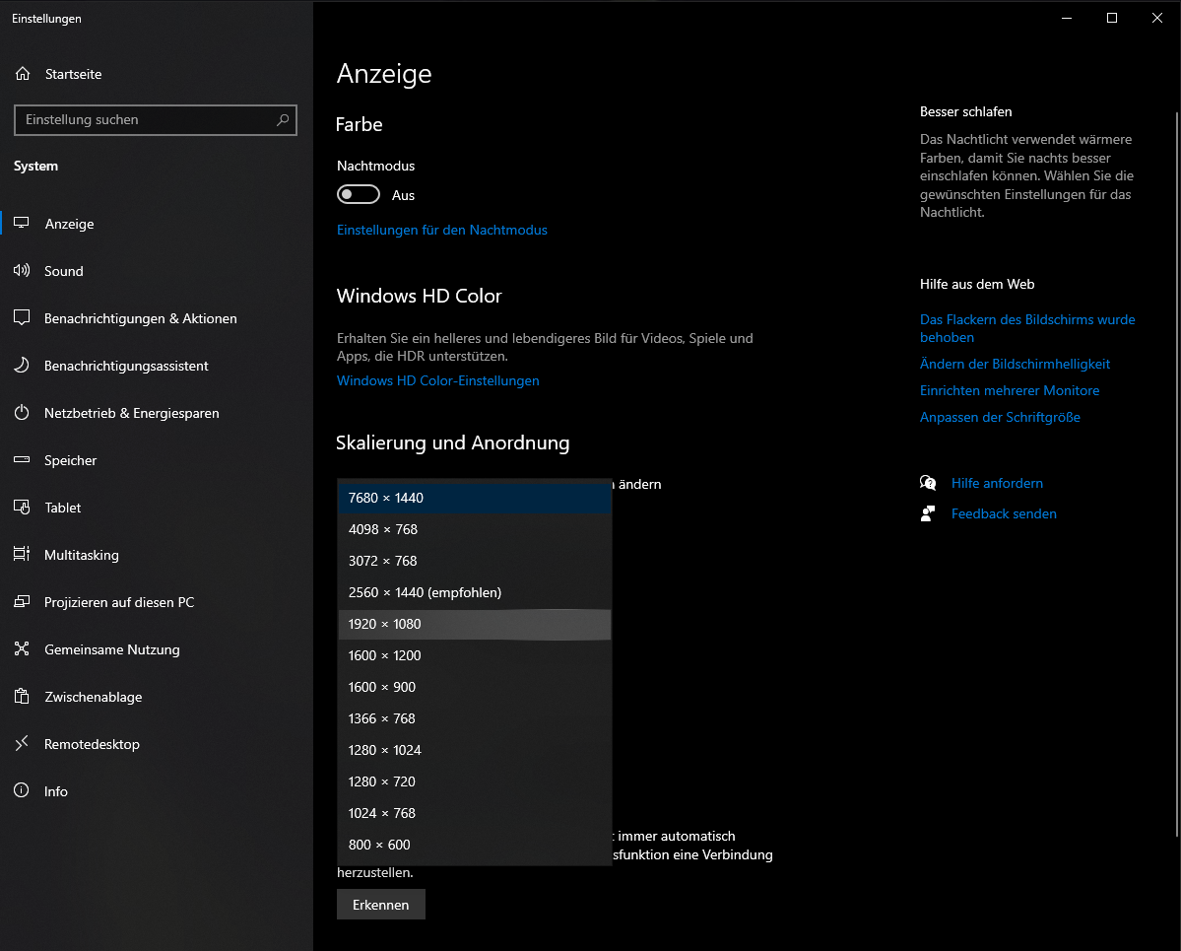The width and height of the screenshot is (1181, 951).
Task: Open the Multitasking settings page
Action: [156, 555]
